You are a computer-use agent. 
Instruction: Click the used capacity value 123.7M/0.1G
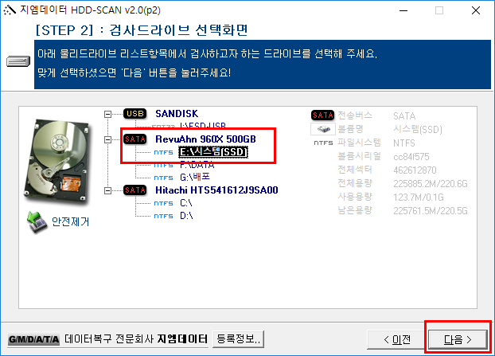[419, 198]
